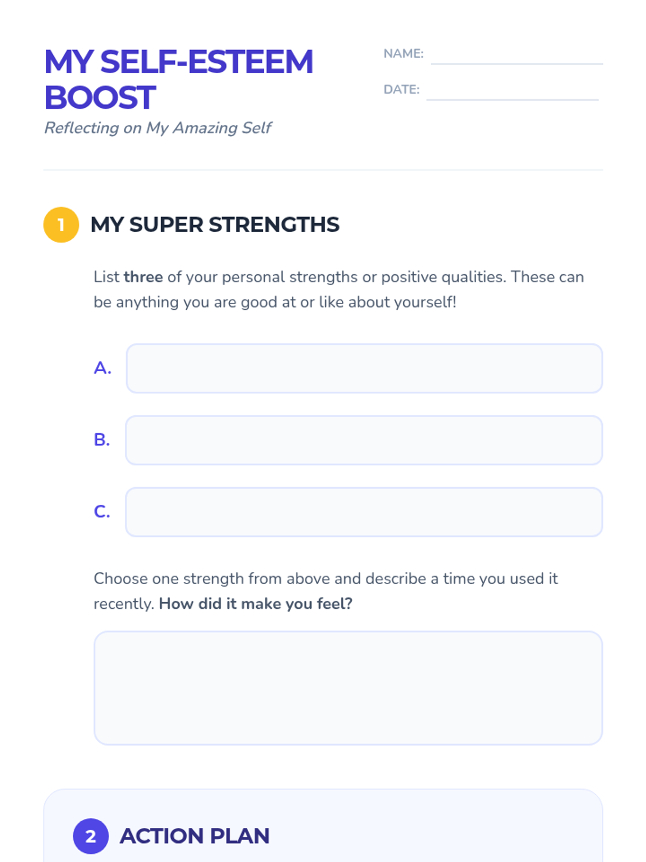Click the purple number 2 badge
Screen dimensions: 646x862
tap(90, 836)
